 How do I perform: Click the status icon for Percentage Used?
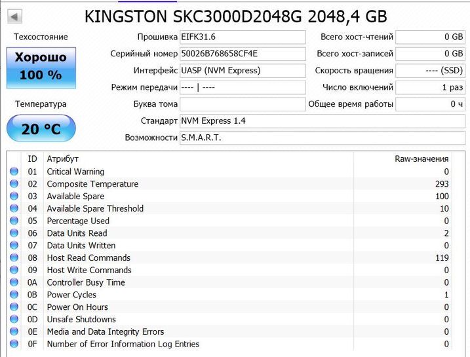(14, 221)
